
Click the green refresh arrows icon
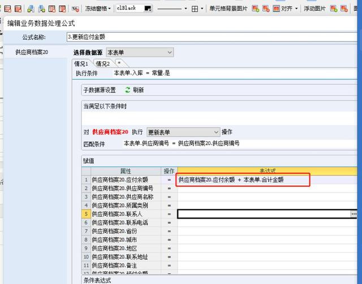(x=127, y=90)
